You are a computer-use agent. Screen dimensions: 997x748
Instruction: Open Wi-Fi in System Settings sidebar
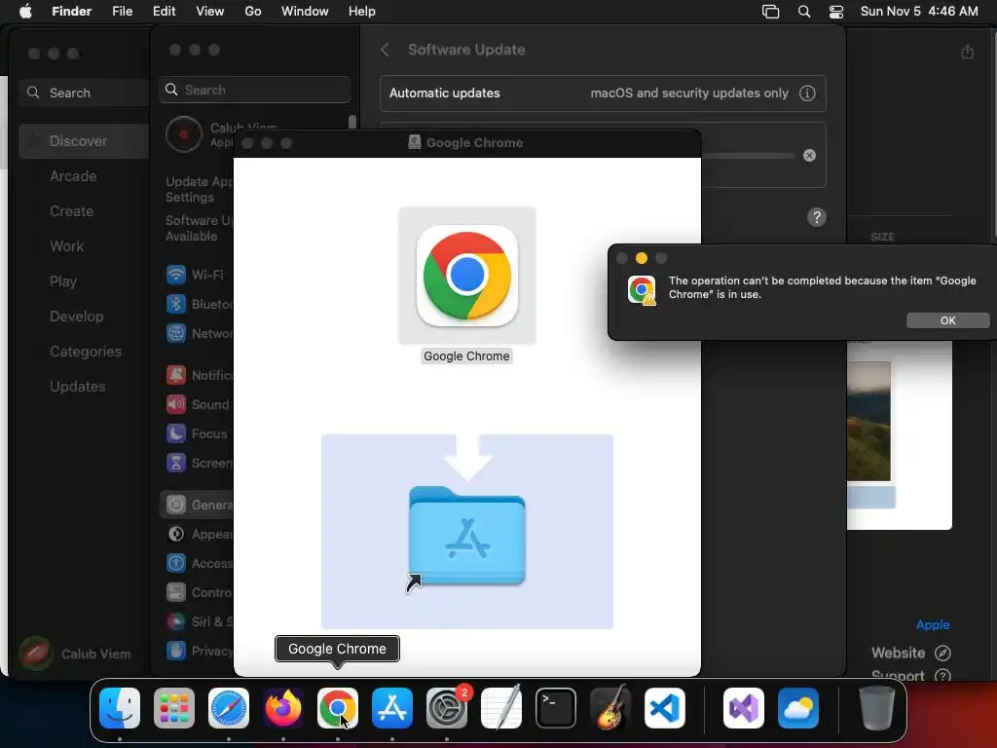click(197, 275)
